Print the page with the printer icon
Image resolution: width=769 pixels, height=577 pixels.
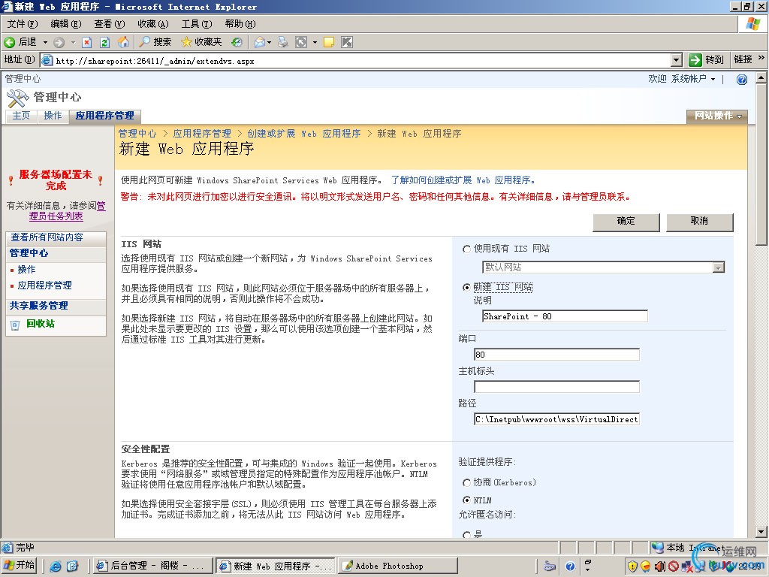[283, 42]
